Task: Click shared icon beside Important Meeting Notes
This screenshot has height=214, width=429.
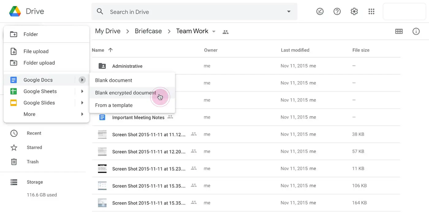Action: tap(170, 117)
